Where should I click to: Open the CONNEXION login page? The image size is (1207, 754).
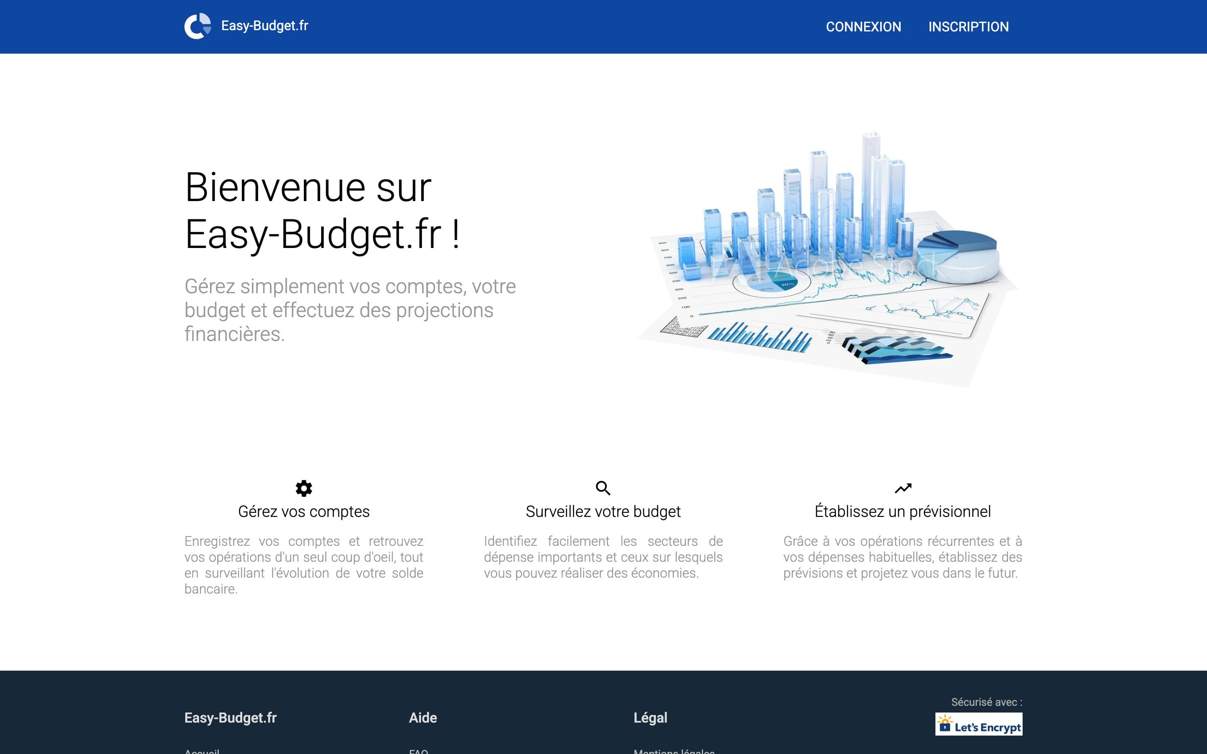(863, 27)
